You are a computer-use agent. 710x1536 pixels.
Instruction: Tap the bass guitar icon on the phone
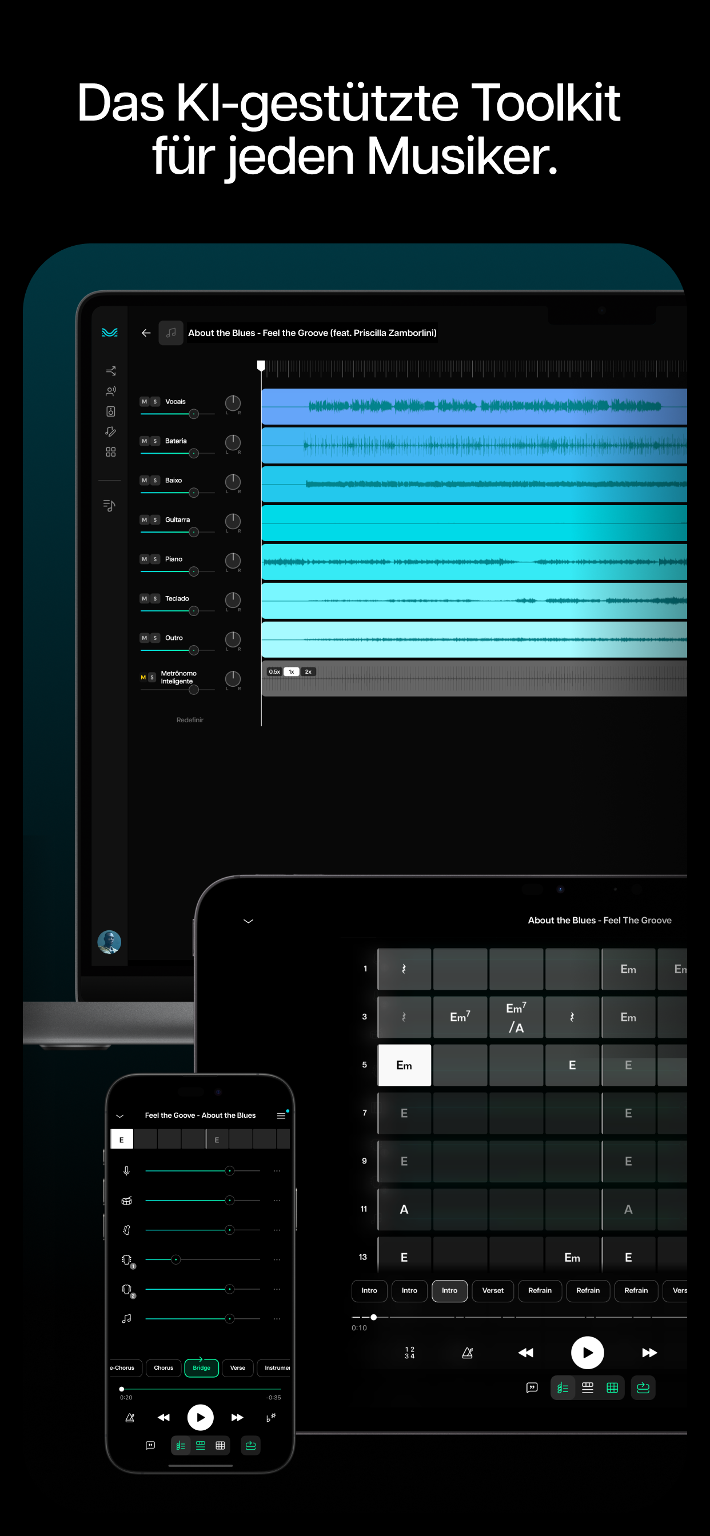(x=126, y=1230)
